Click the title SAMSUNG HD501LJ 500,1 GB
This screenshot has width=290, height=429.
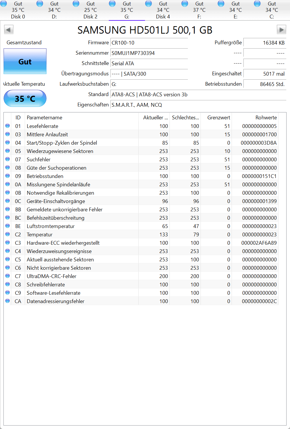pyautogui.click(x=145, y=30)
